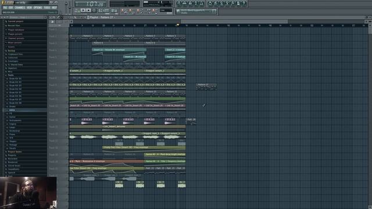Expand the Channel presets folder
This screenshot has width=372, height=209.
pyautogui.click(x=16, y=38)
